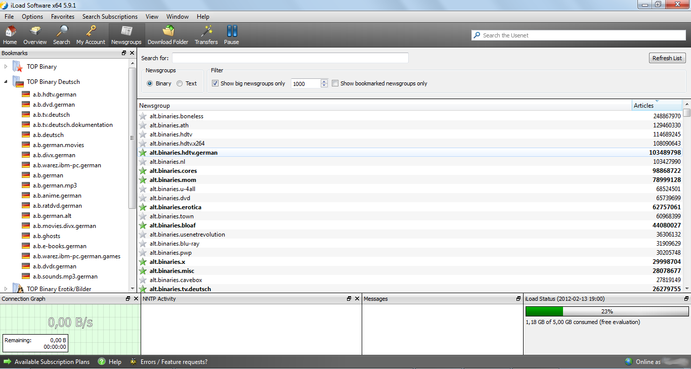The height and width of the screenshot is (369, 691).
Task: Select the Search toolbar icon
Action: (x=61, y=34)
